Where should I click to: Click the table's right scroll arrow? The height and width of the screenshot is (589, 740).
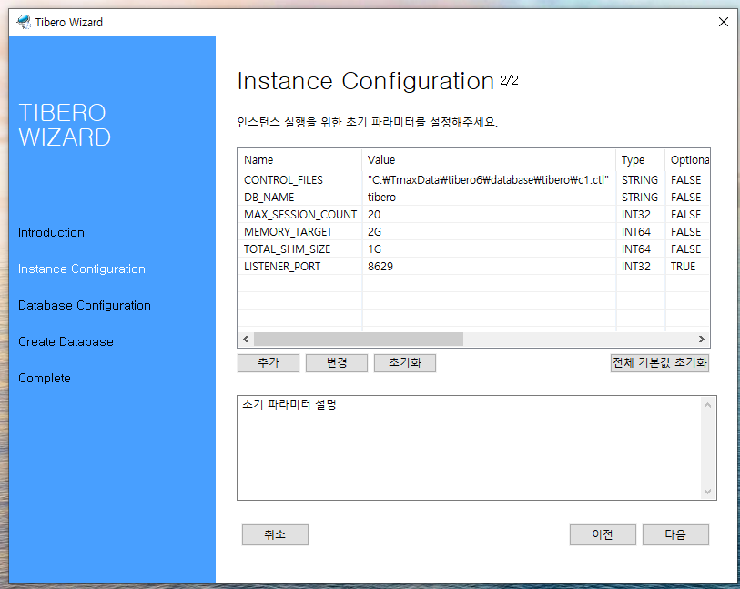click(701, 339)
